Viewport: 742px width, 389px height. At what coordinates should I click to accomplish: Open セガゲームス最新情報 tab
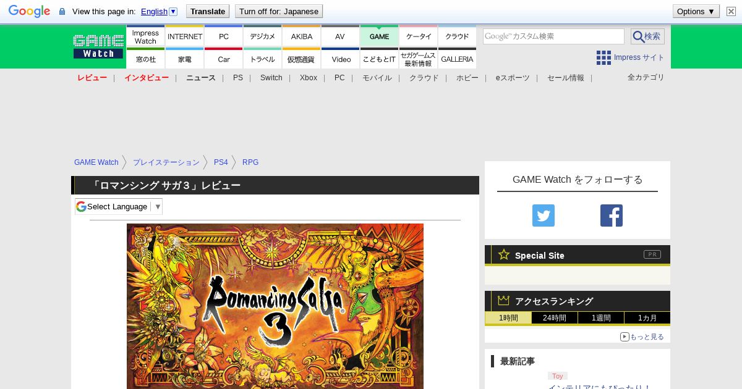(418, 59)
